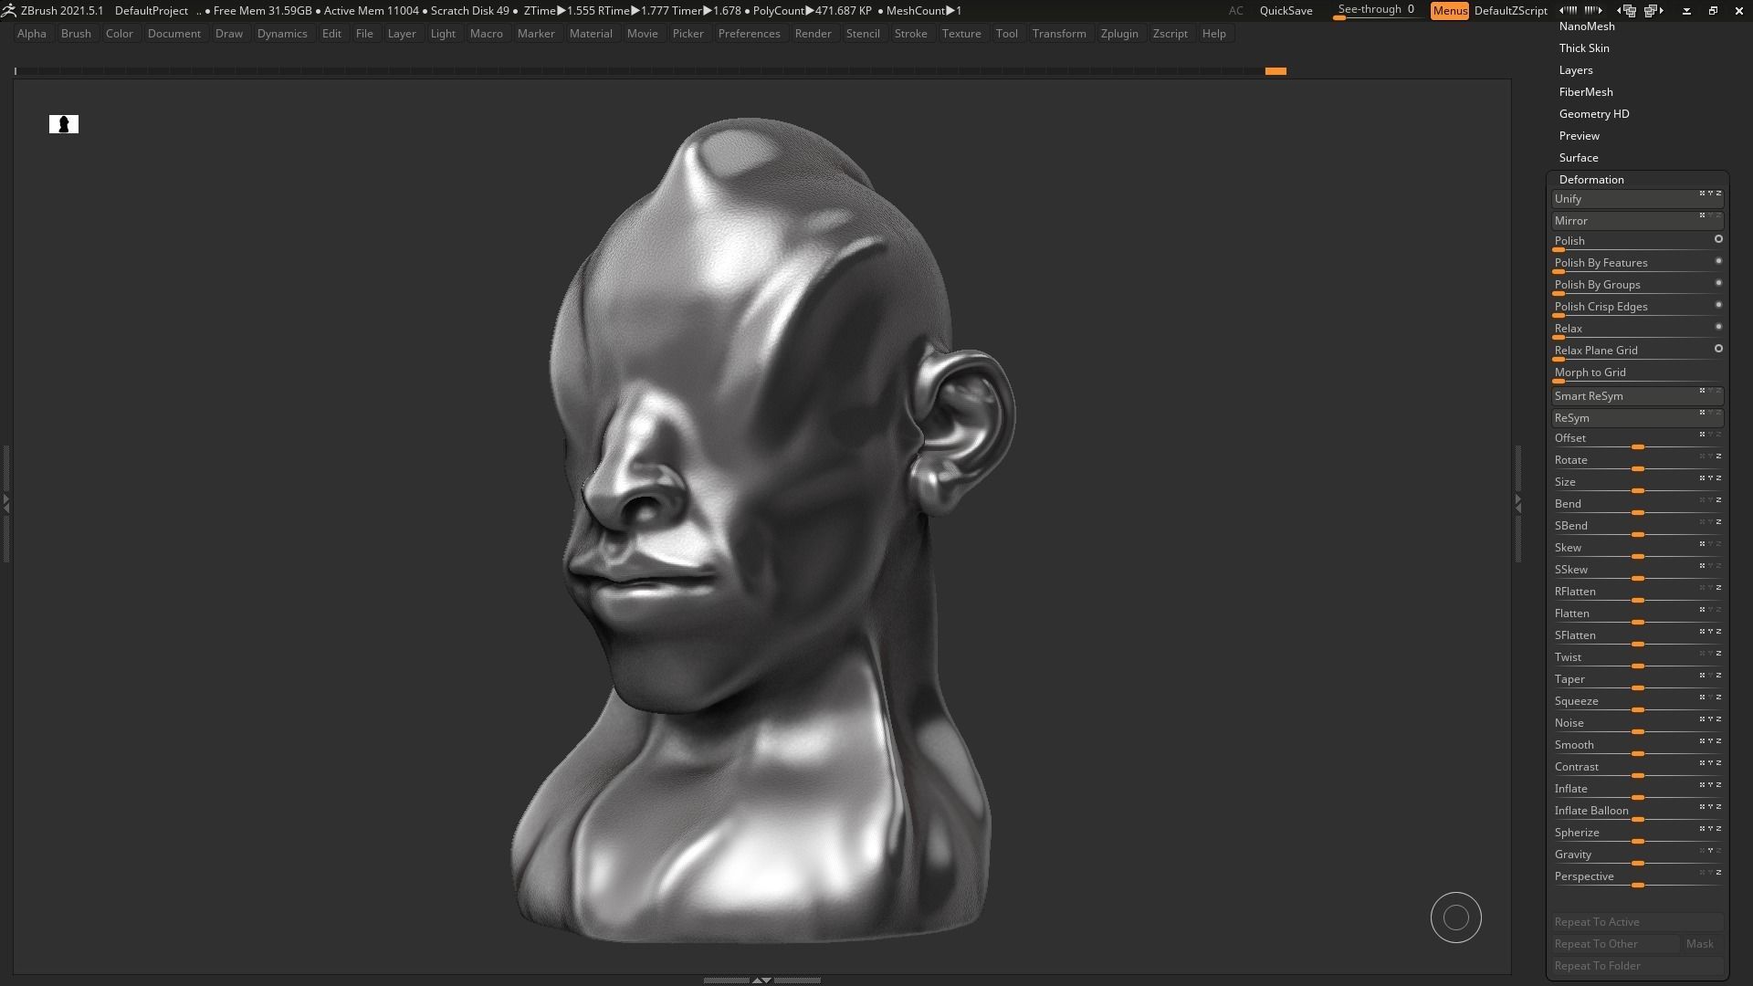This screenshot has width=1753, height=986.
Task: Click the copy documents icon in the title bar
Action: (x=1630, y=11)
